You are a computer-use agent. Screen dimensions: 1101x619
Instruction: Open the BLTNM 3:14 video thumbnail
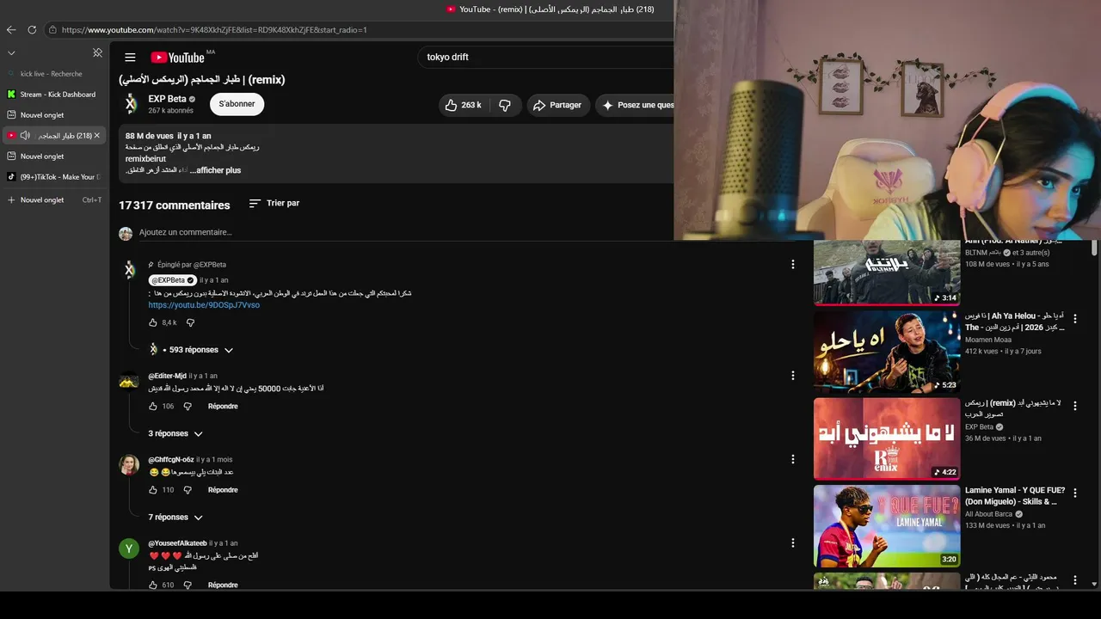click(x=887, y=273)
